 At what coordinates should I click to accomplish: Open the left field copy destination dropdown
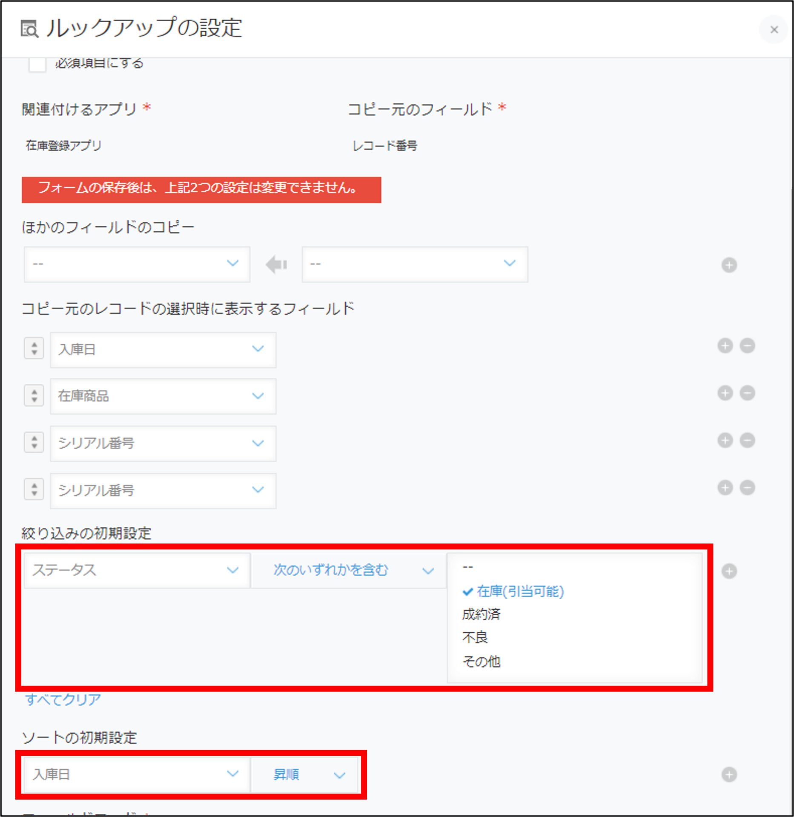tap(137, 264)
